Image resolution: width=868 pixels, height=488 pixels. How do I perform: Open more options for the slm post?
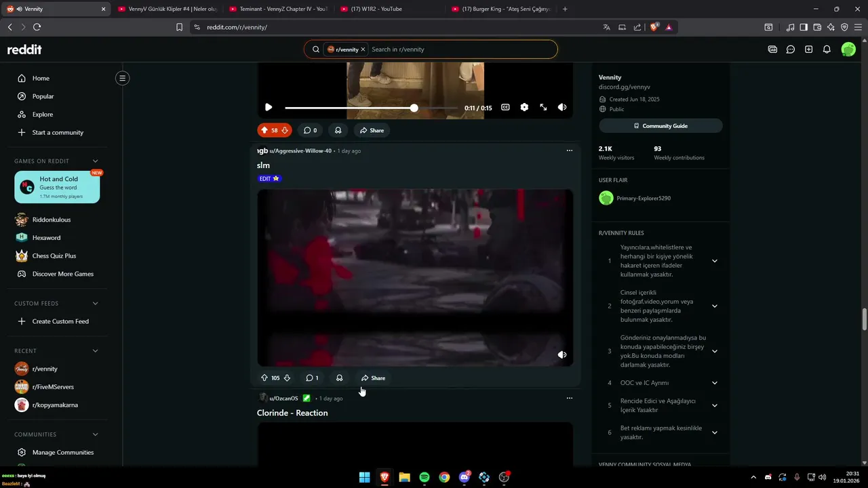pos(570,150)
